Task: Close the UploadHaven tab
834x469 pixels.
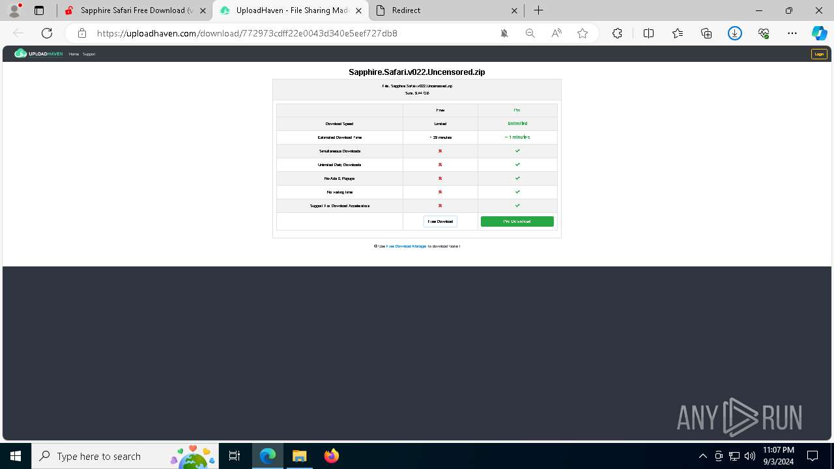Action: tap(358, 10)
